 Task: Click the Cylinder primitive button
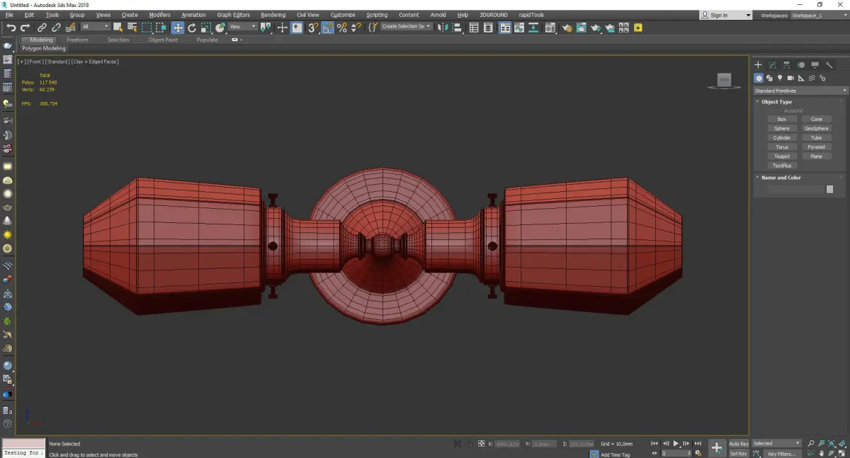(782, 138)
